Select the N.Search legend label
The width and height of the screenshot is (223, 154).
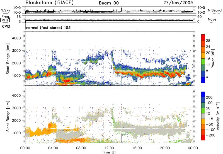[x=215, y=10]
